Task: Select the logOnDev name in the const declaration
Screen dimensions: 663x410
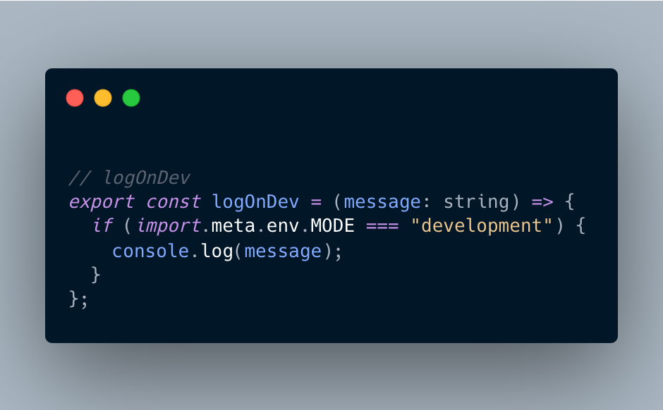Action: pyautogui.click(x=255, y=202)
